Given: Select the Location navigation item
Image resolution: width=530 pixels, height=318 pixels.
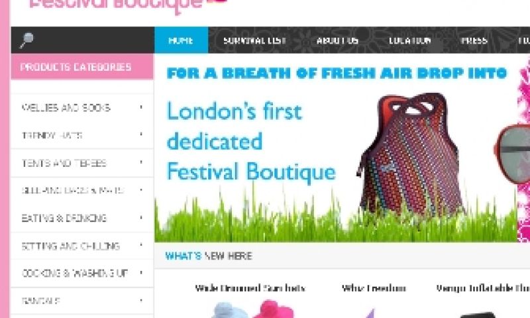Looking at the screenshot, I should click(x=409, y=40).
